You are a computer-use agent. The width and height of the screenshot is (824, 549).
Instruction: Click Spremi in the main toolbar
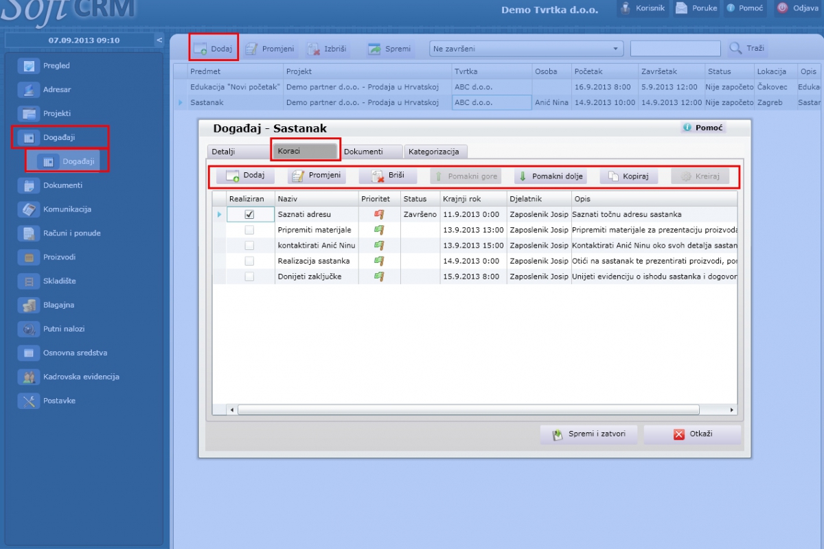[x=389, y=49]
